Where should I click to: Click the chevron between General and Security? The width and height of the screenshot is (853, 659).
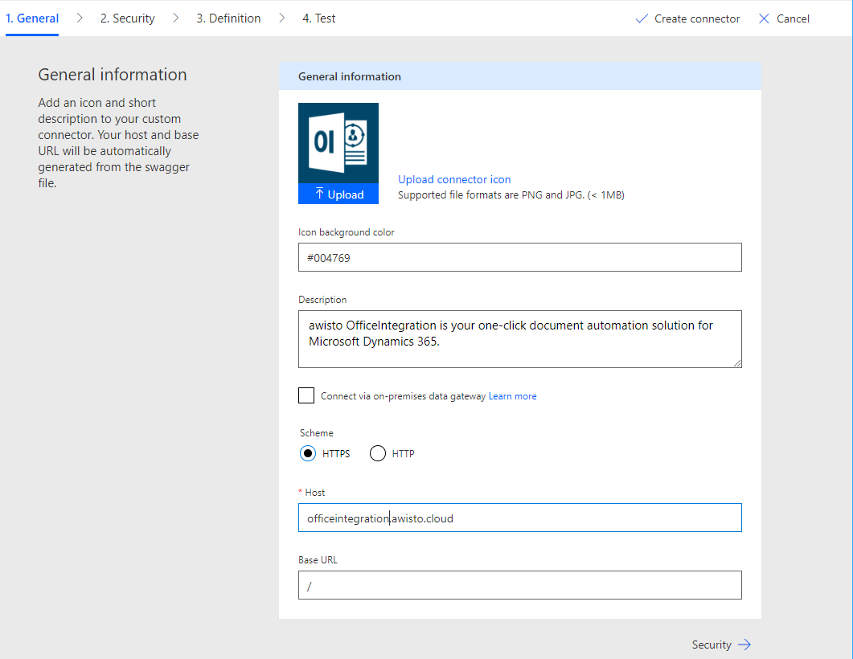click(x=80, y=18)
